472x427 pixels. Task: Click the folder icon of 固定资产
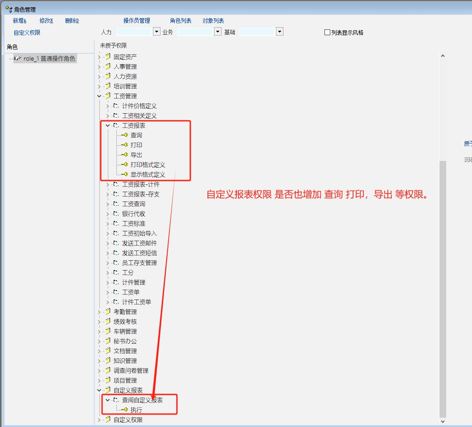point(107,57)
